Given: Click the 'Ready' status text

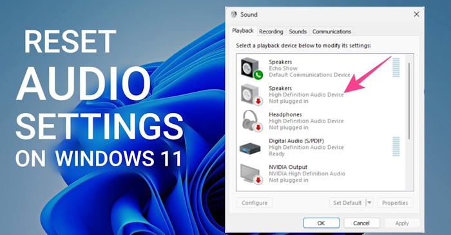Looking at the screenshot, I should point(276,154).
